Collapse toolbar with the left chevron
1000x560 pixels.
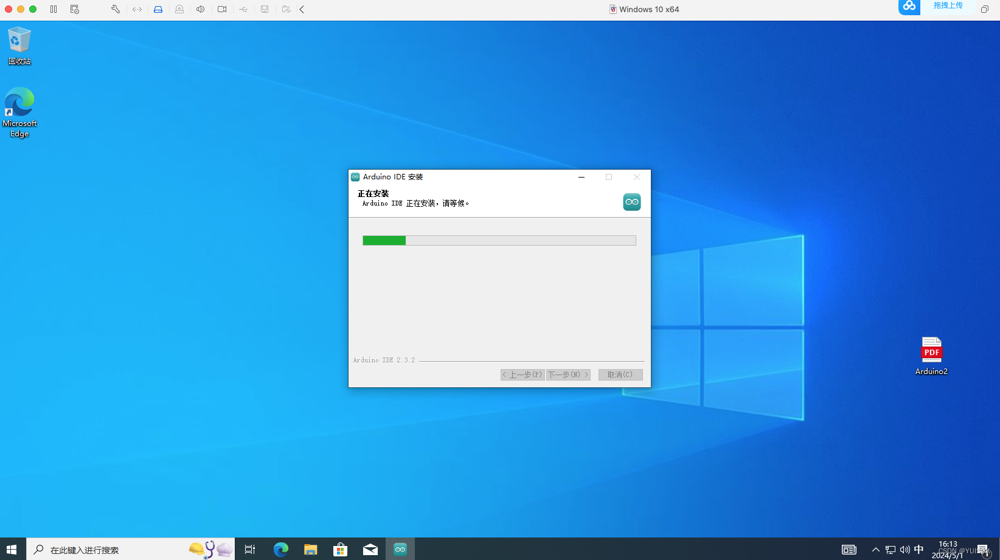click(302, 9)
